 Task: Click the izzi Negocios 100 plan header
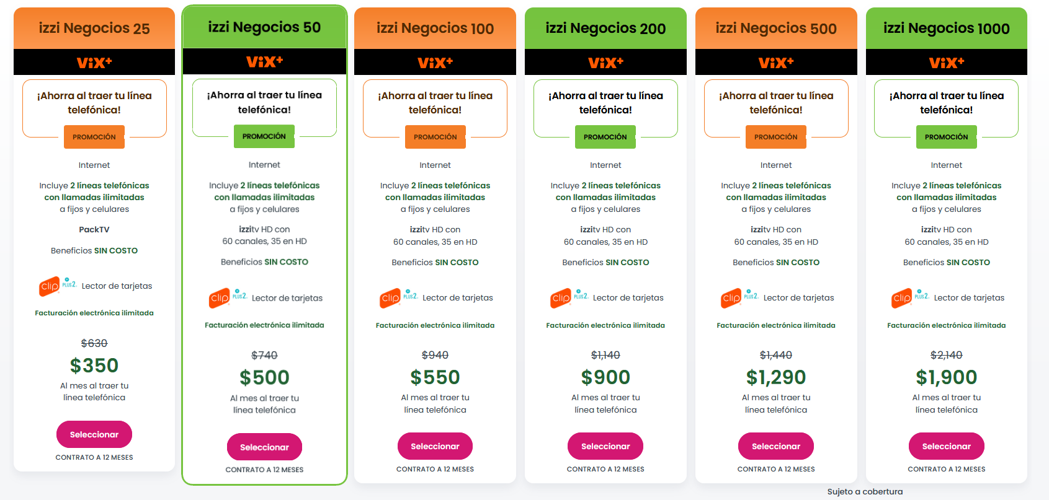coord(435,29)
